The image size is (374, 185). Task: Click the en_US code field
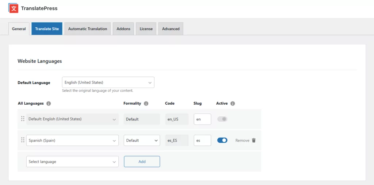click(x=177, y=119)
